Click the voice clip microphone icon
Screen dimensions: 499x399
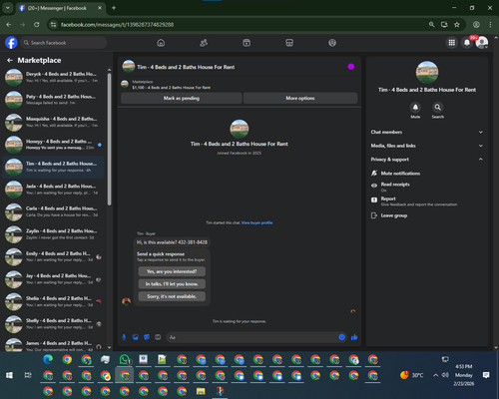(x=124, y=337)
